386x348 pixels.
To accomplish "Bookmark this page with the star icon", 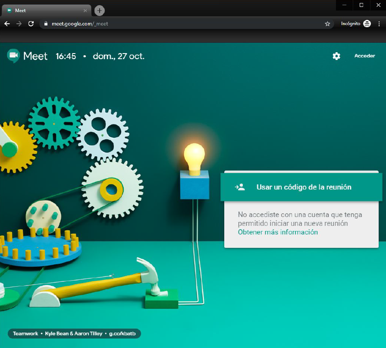I will [327, 24].
